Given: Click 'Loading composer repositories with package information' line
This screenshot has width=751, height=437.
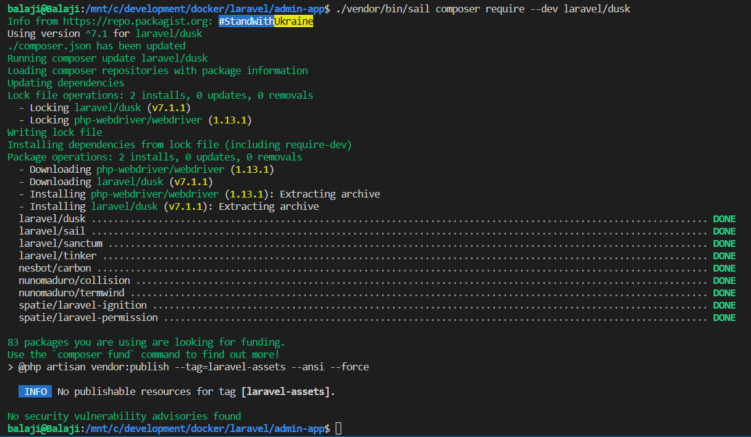Looking at the screenshot, I should [x=157, y=70].
